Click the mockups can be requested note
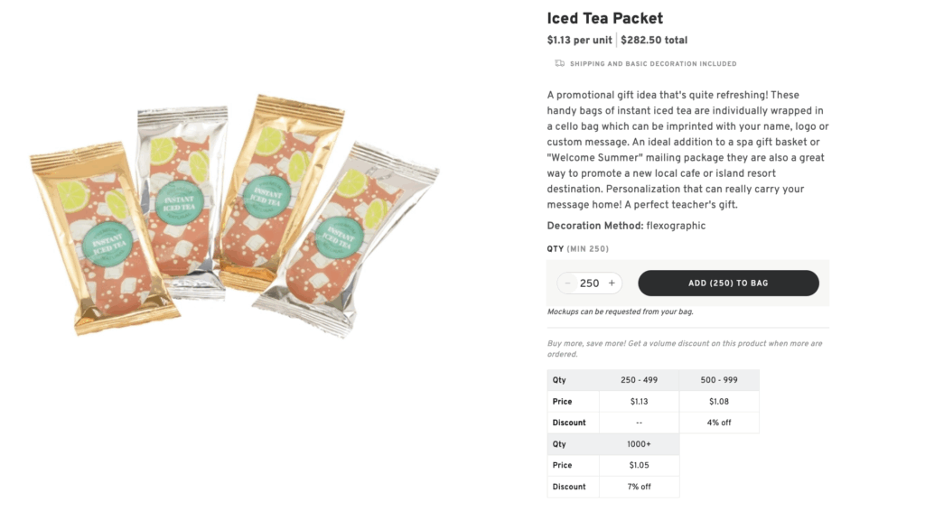 tap(620, 312)
